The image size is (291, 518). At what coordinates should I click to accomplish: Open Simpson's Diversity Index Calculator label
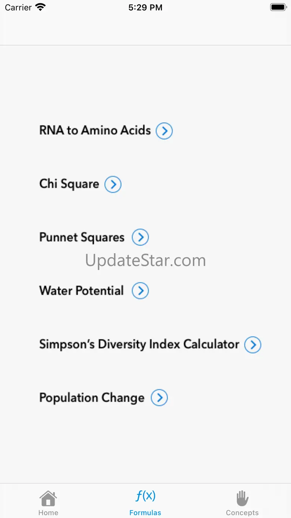point(139,344)
